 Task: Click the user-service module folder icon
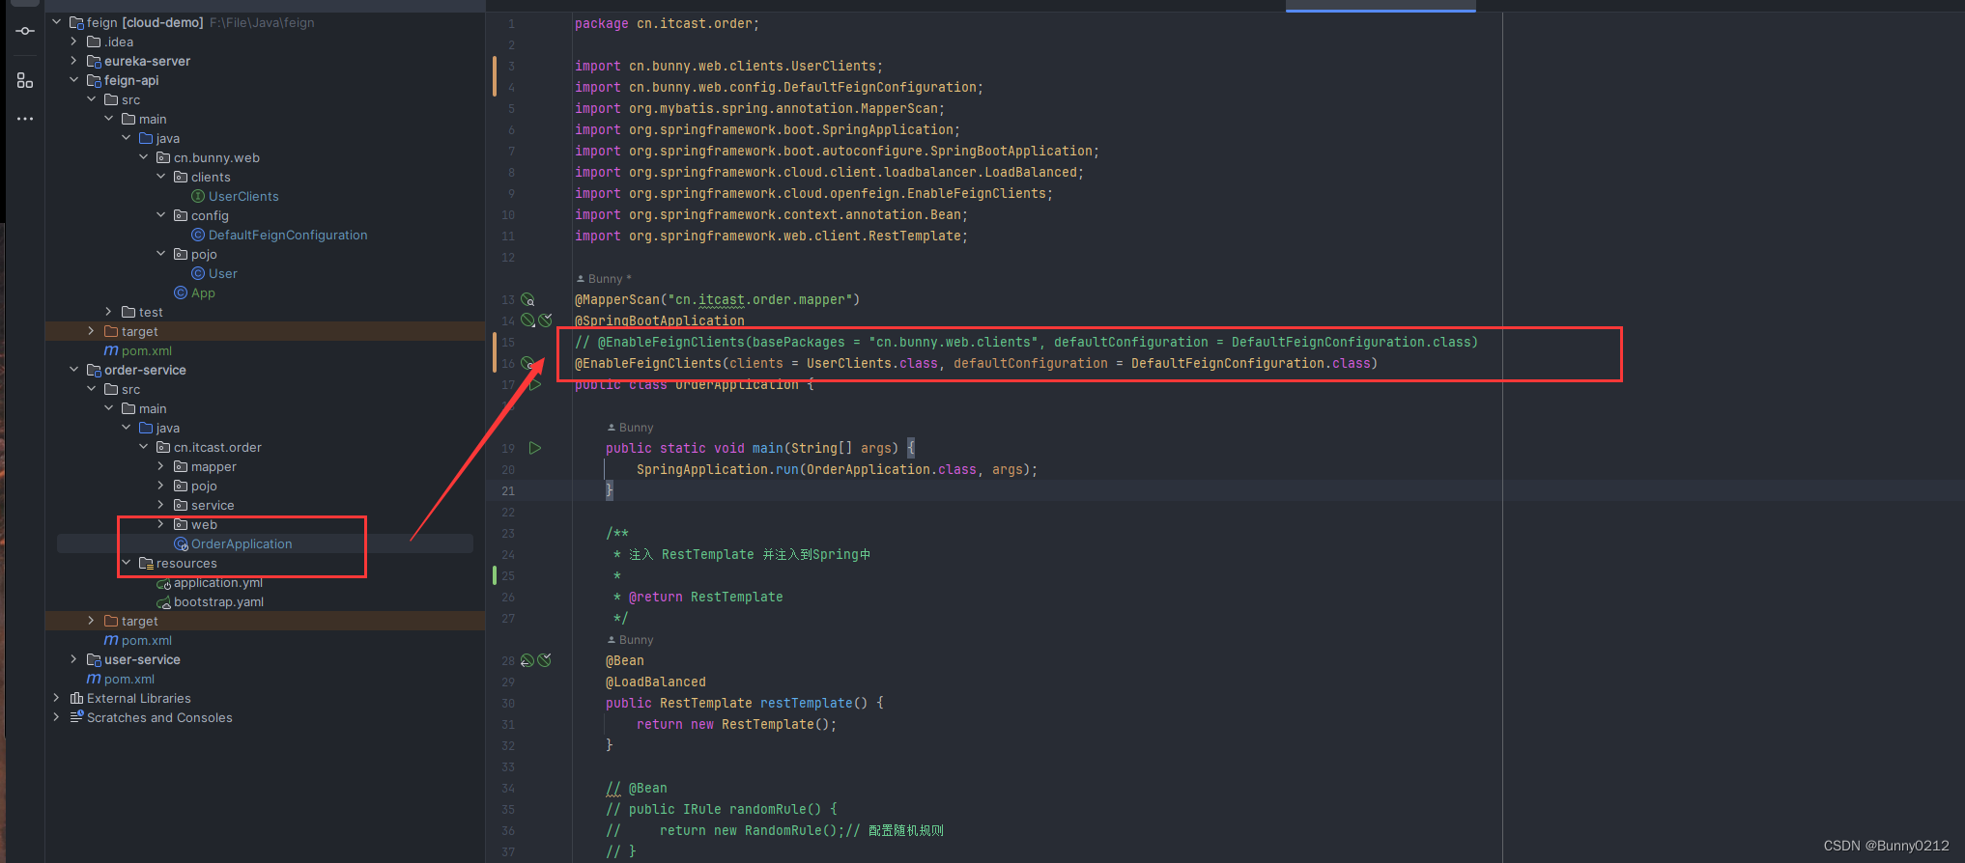click(x=94, y=659)
